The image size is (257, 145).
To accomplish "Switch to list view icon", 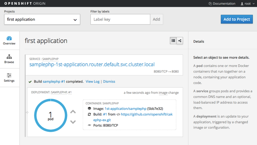I will pos(173,41).
